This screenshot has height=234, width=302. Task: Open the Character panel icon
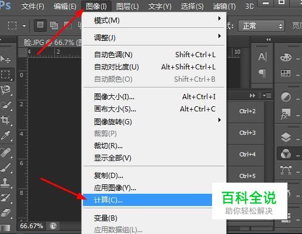[x=262, y=57]
